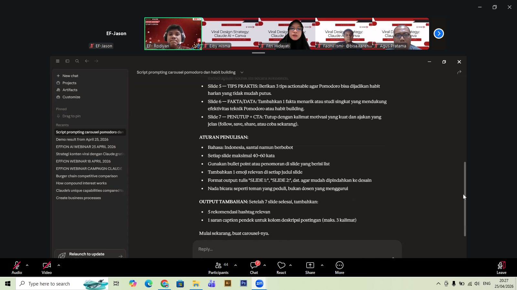Open Projects in the sidebar
Screen dimensions: 517x290
click(x=66, y=83)
